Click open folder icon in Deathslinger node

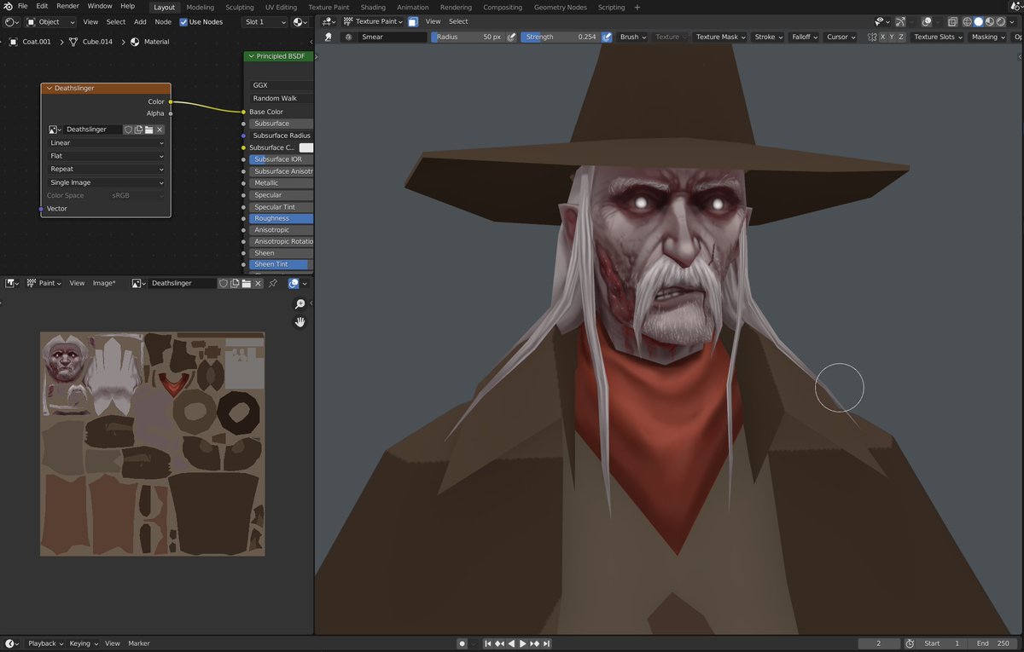(148, 130)
